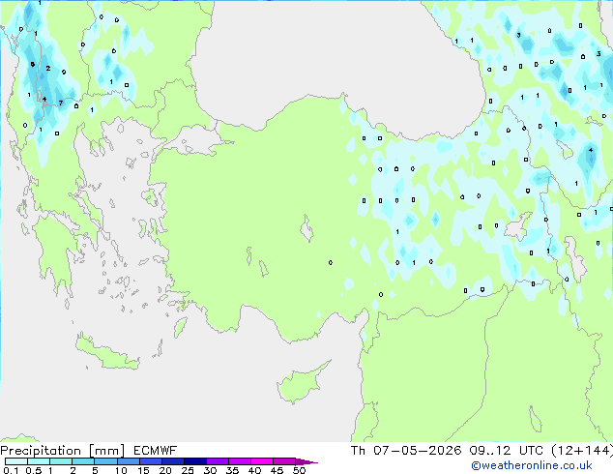This screenshot has width=613, height=474.
Task: Click the 25–30 mm dark navy swatch
Action: [x=194, y=461]
